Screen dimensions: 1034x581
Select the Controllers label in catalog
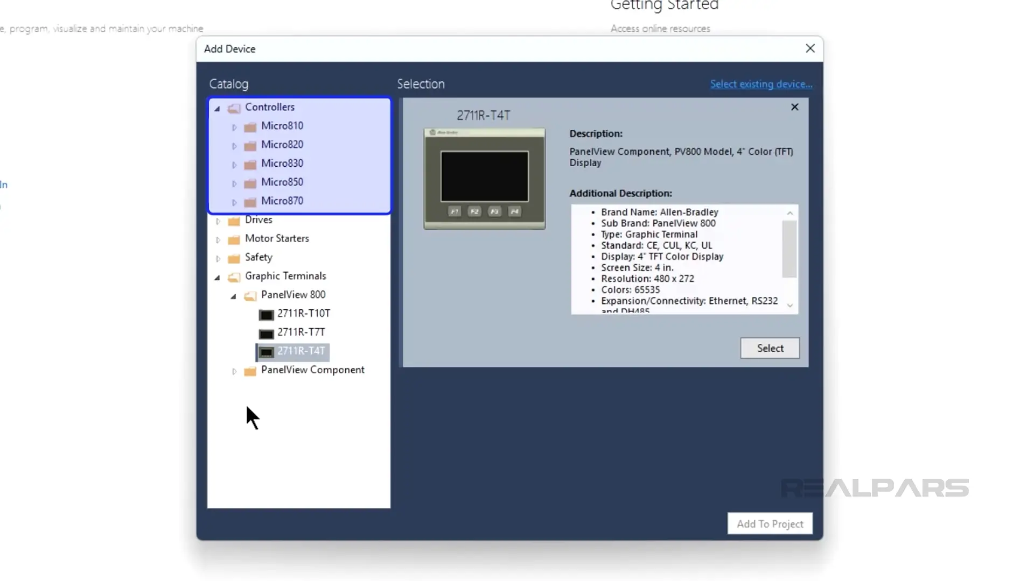(x=270, y=107)
